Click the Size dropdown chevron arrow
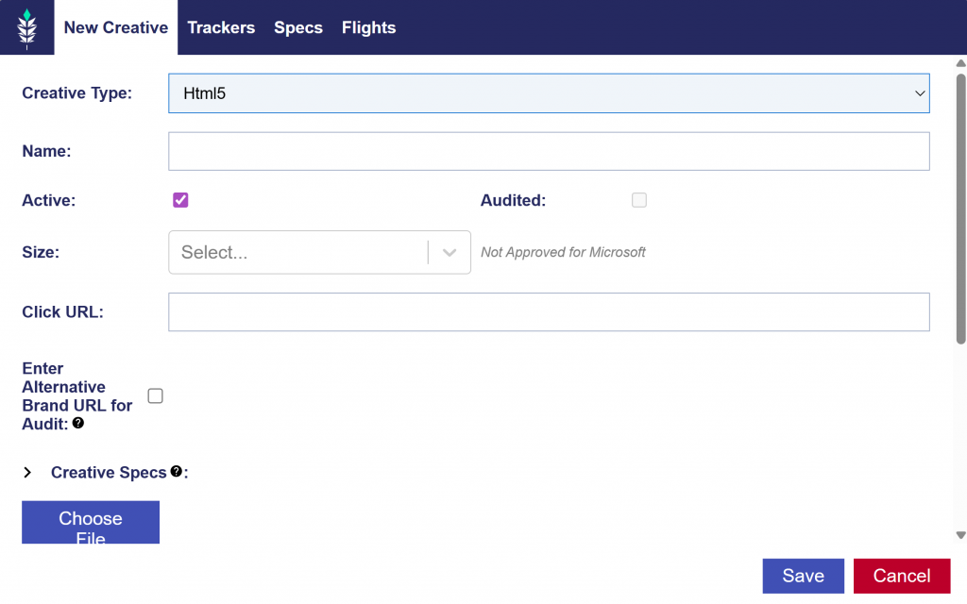This screenshot has height=604, width=967. [x=450, y=253]
